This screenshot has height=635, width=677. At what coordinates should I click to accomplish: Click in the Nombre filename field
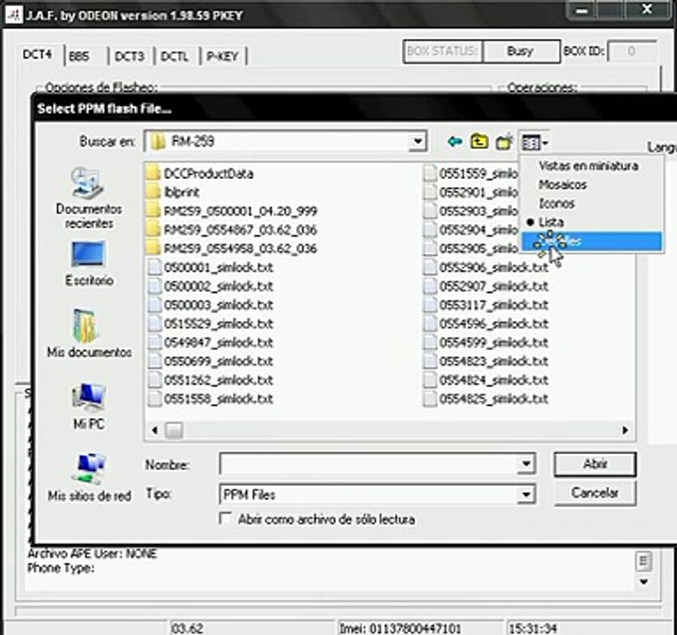pos(369,464)
